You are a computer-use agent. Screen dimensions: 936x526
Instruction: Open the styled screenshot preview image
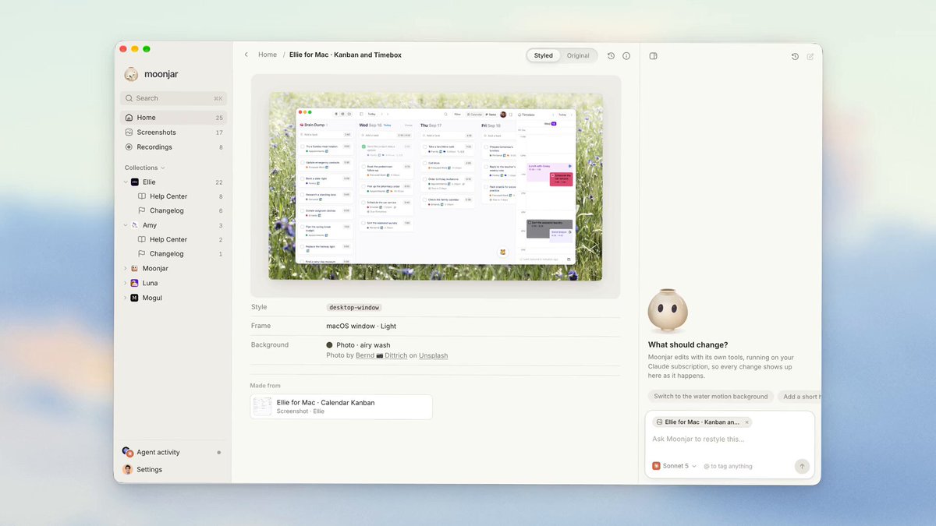[435, 187]
